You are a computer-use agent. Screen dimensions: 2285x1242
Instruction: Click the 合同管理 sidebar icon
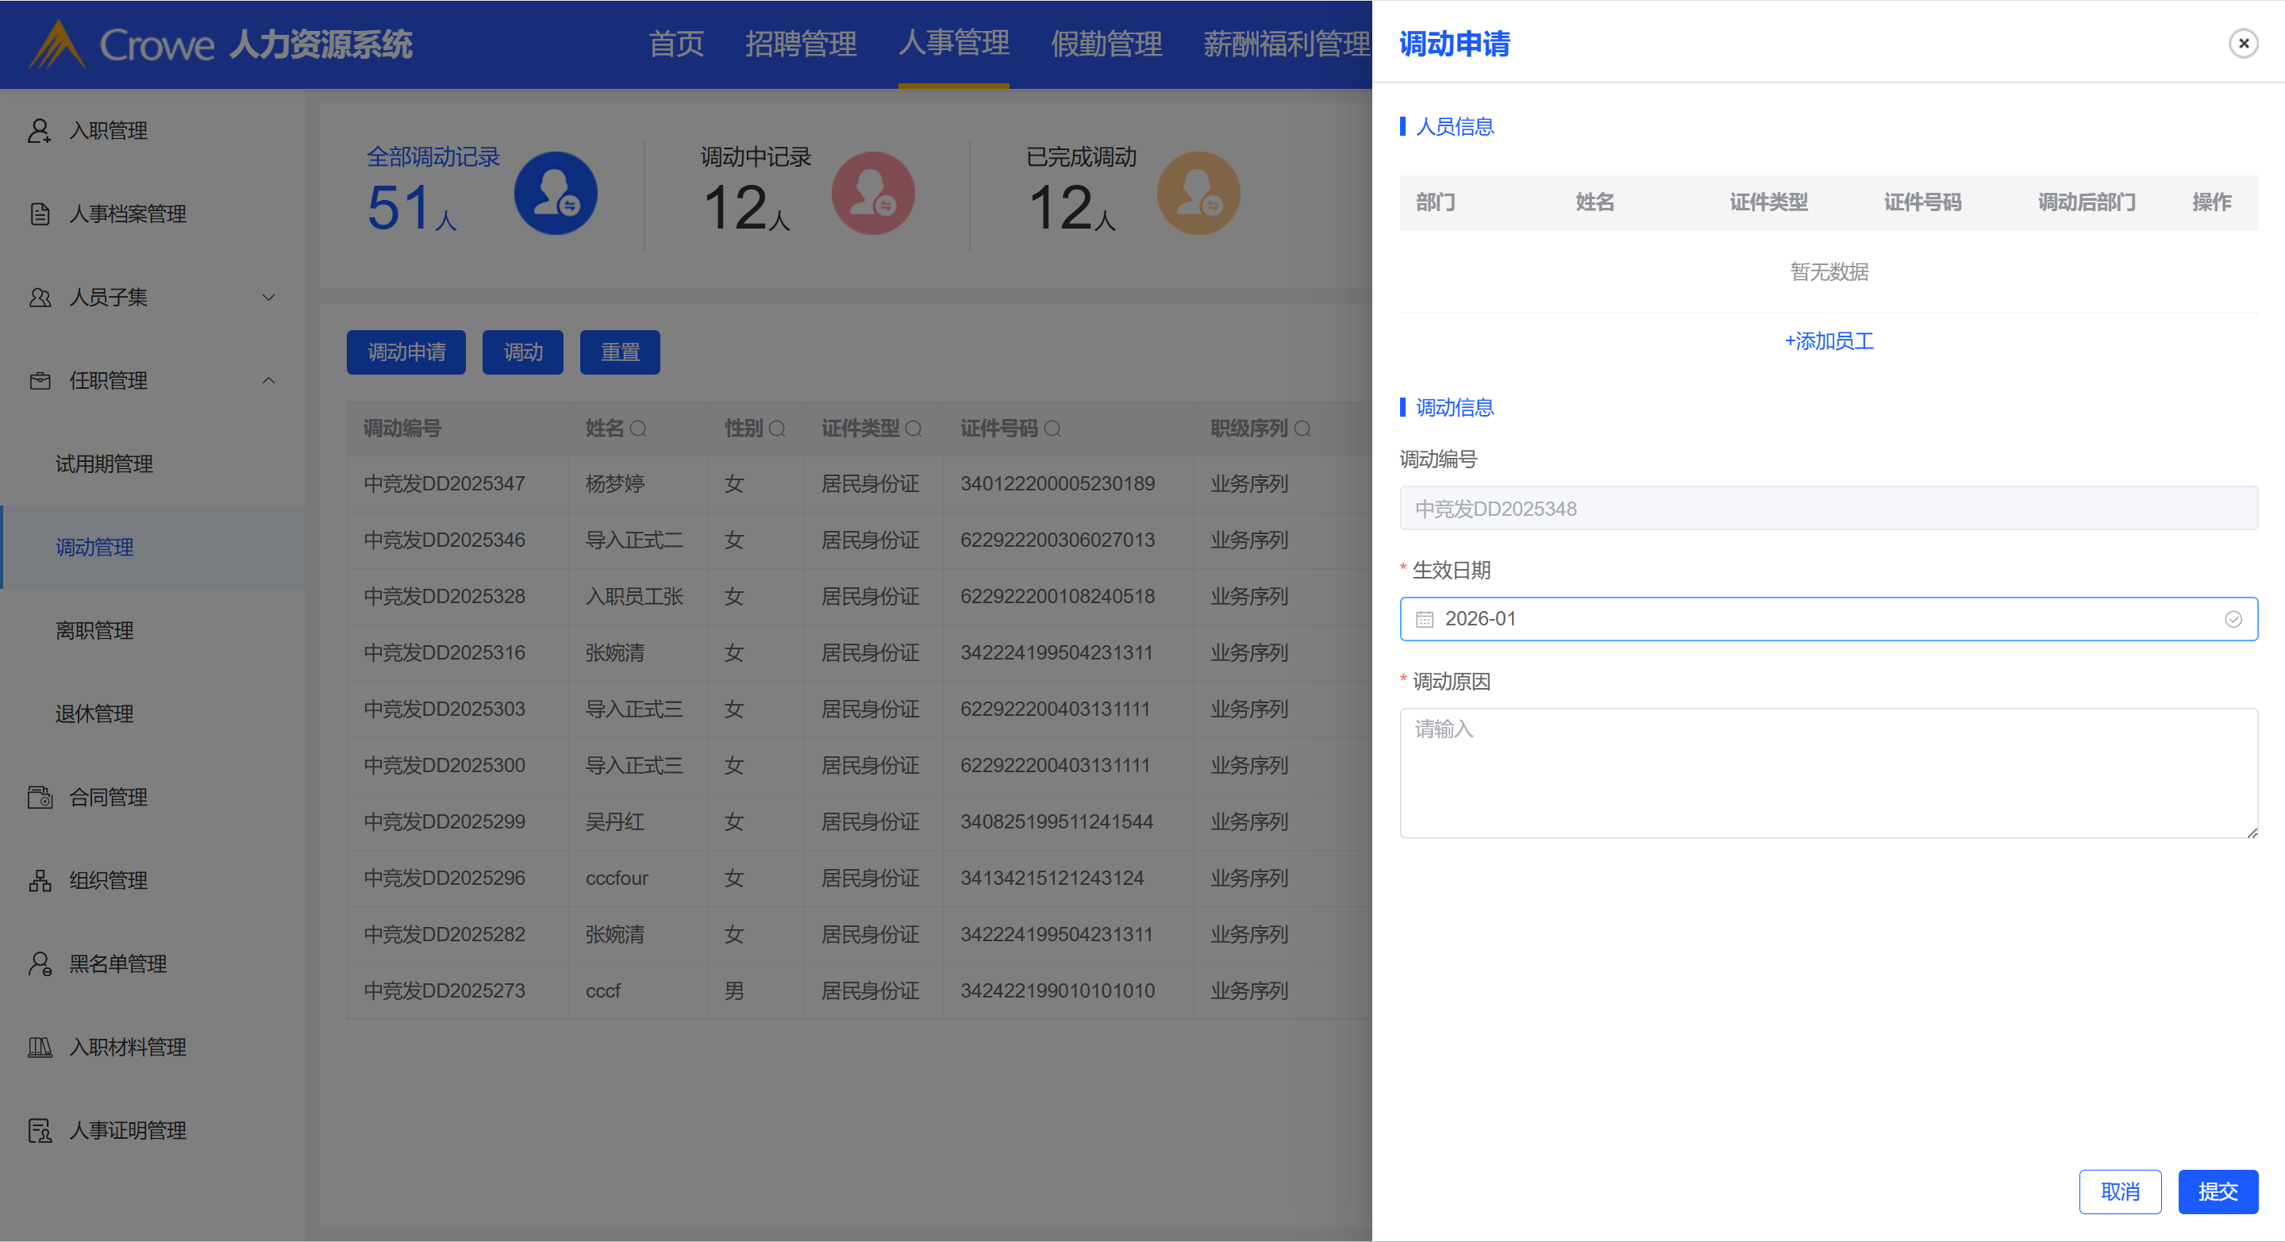pos(39,797)
